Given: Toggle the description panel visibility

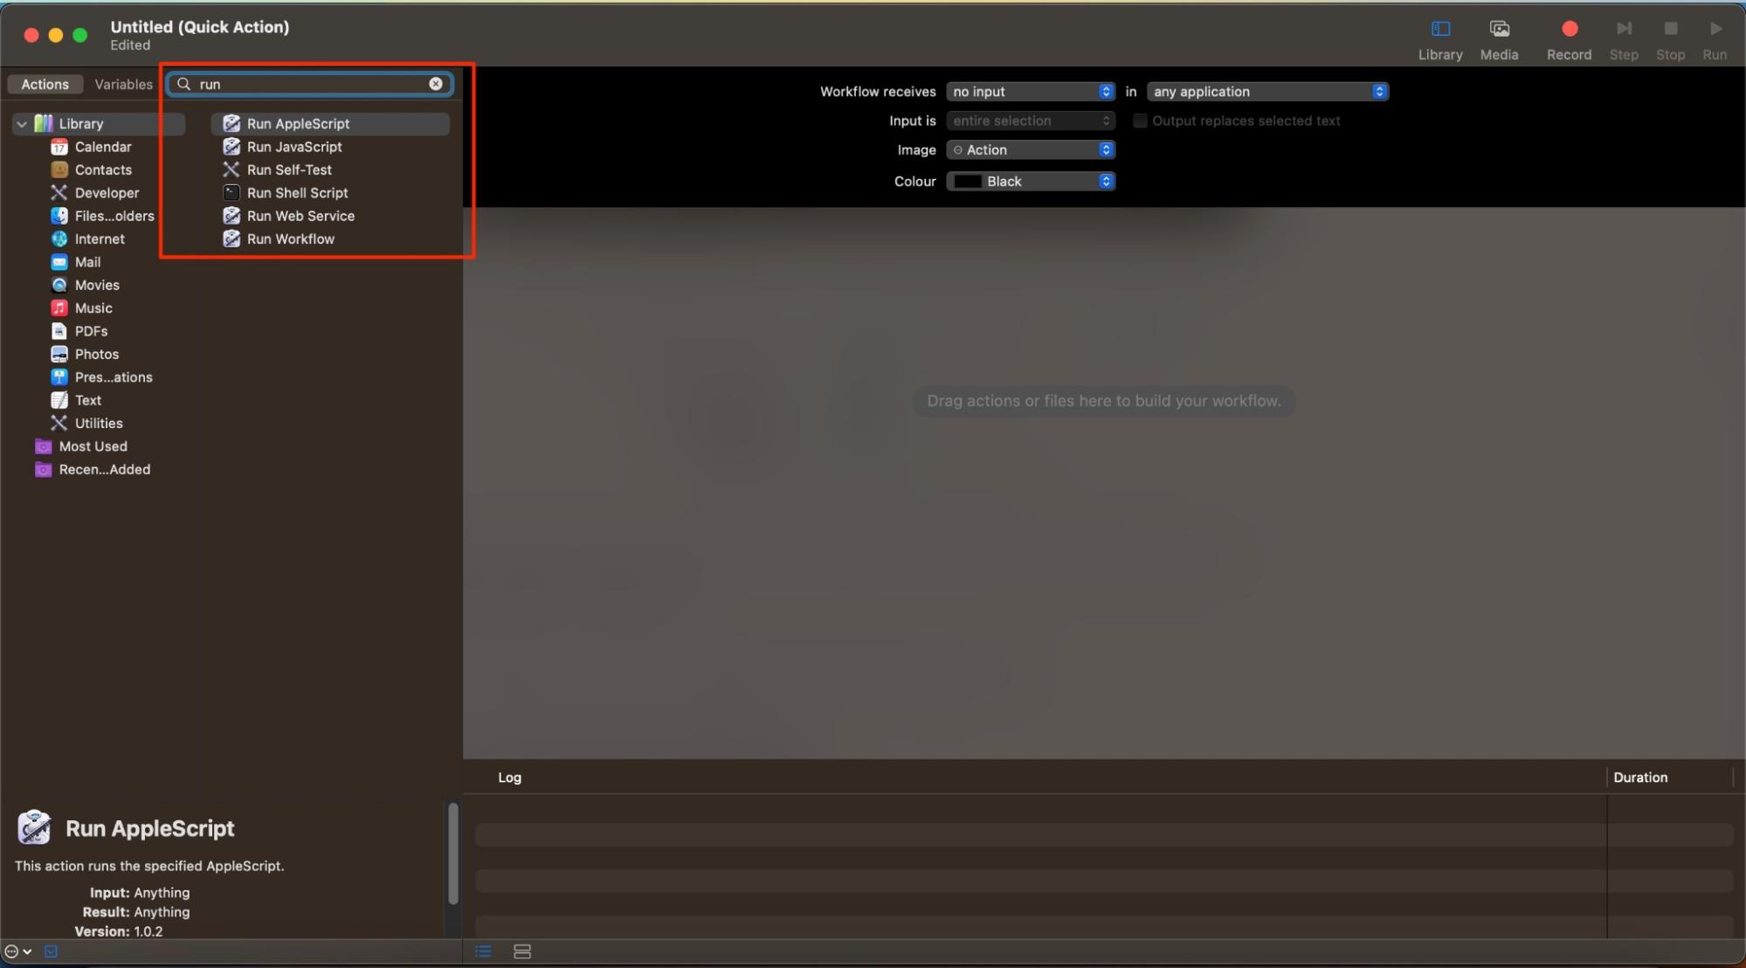Looking at the screenshot, I should tap(51, 951).
